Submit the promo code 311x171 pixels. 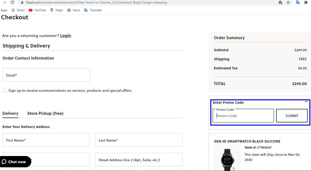tap(292, 116)
